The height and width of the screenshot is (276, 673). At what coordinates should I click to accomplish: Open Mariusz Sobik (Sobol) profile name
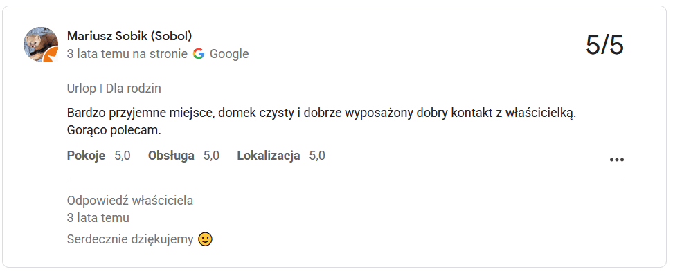[x=129, y=36]
